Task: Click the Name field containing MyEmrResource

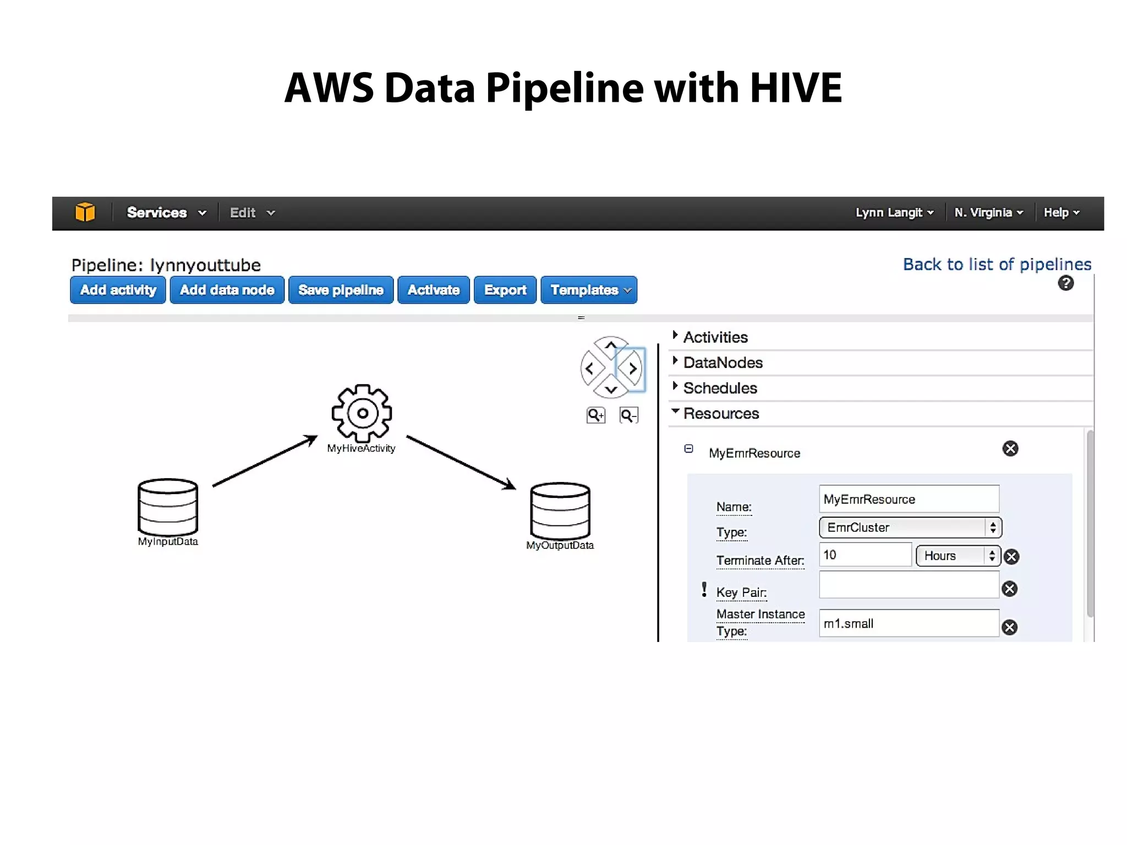Action: tap(909, 499)
